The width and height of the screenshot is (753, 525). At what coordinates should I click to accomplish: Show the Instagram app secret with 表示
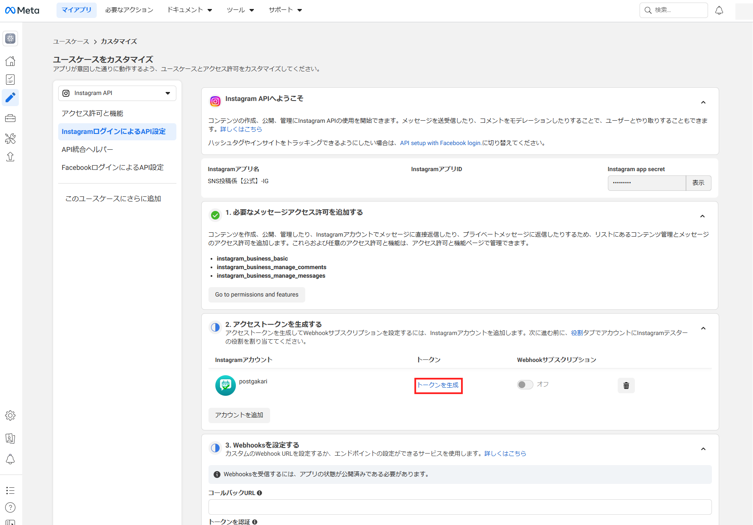tap(698, 183)
